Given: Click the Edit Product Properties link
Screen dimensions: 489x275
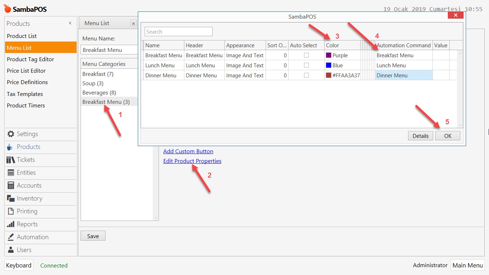Looking at the screenshot, I should click(192, 161).
